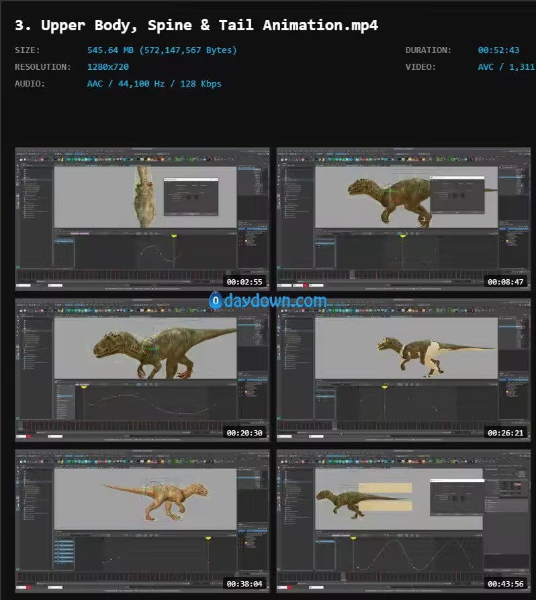Click the rotate gizmo on dinosaur in 00:20:30 frame
Screen dimensions: 536x600
pyautogui.click(x=147, y=346)
